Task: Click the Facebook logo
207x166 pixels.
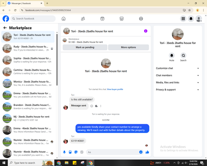Action: (x=6, y=19)
